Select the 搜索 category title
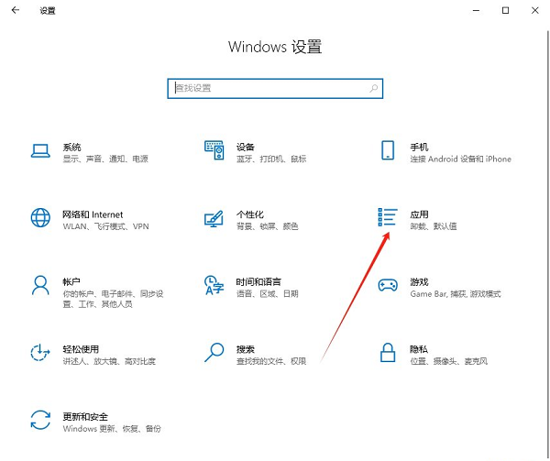This screenshot has width=550, height=461. tap(245, 349)
